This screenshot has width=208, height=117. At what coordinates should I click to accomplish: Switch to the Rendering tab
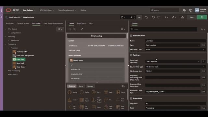10,23
